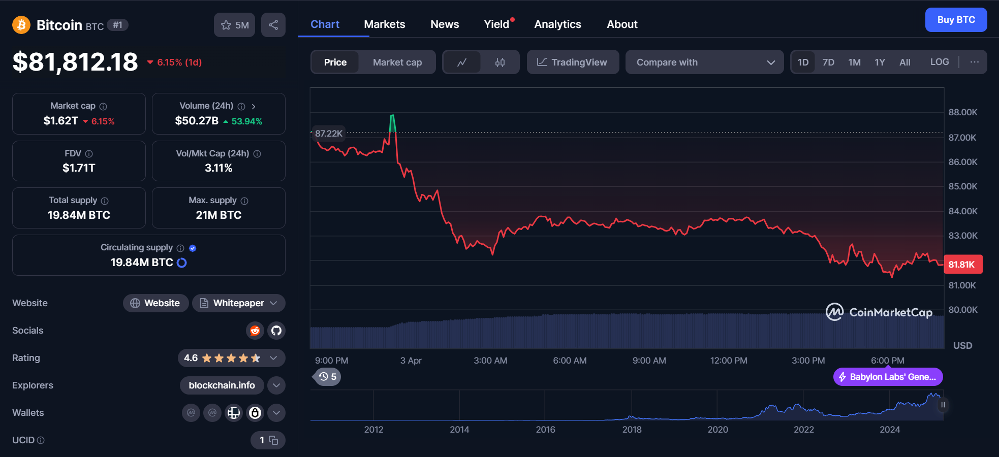Open the Compare with dropdown
Viewport: 999px width, 457px height.
704,62
